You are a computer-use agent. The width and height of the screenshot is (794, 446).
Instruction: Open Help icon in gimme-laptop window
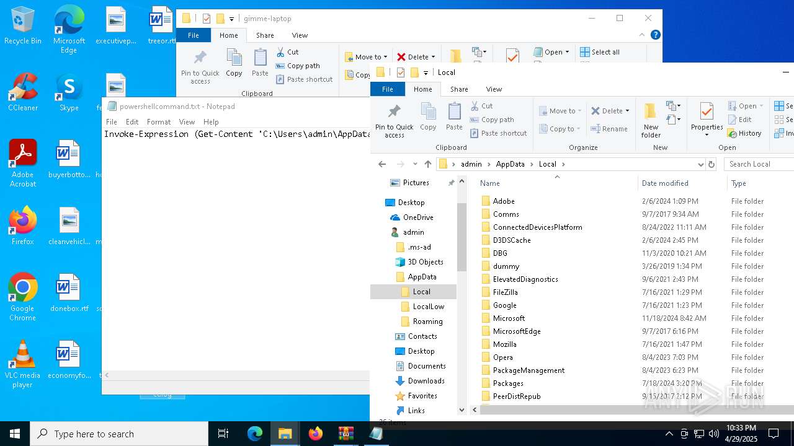click(655, 35)
